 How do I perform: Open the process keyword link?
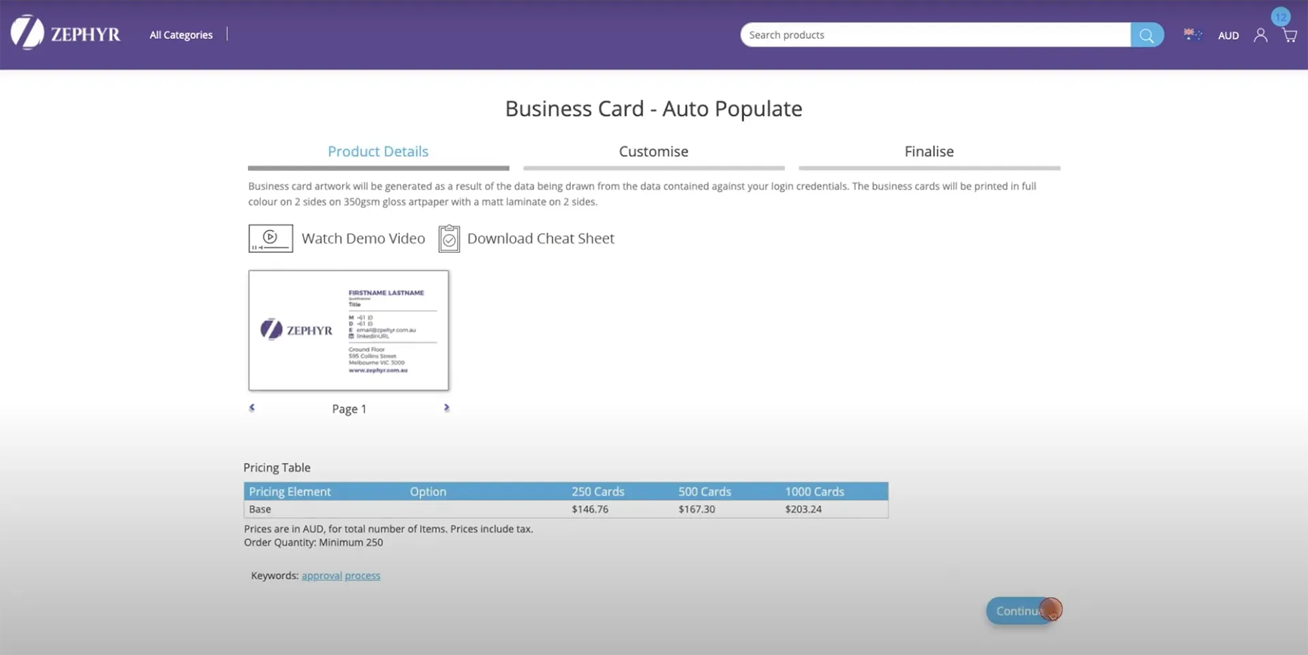[x=362, y=576]
